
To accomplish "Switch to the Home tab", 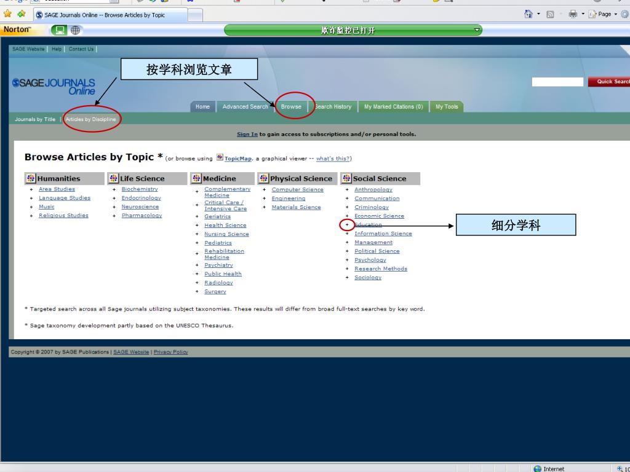I will tap(202, 106).
